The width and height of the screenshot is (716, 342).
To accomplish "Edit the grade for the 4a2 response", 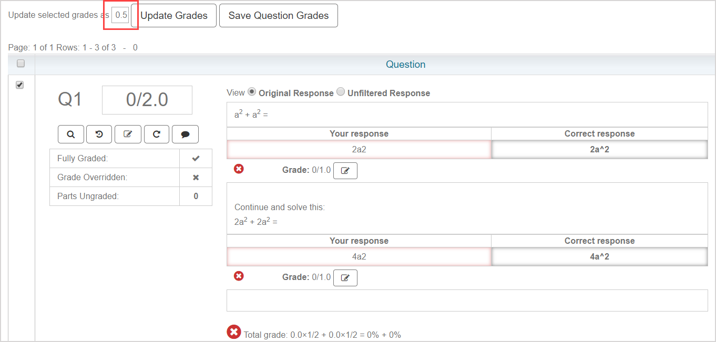I will [x=345, y=278].
